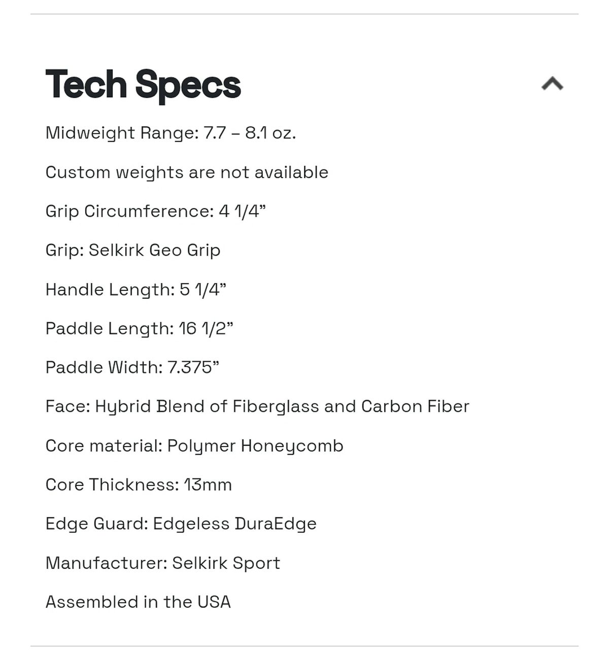Select the Core material Polymer Honeycomb line

click(194, 446)
